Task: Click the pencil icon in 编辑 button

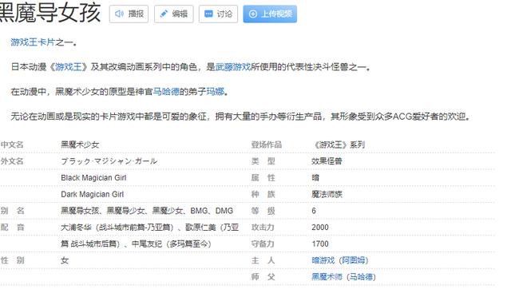Action: [x=164, y=14]
